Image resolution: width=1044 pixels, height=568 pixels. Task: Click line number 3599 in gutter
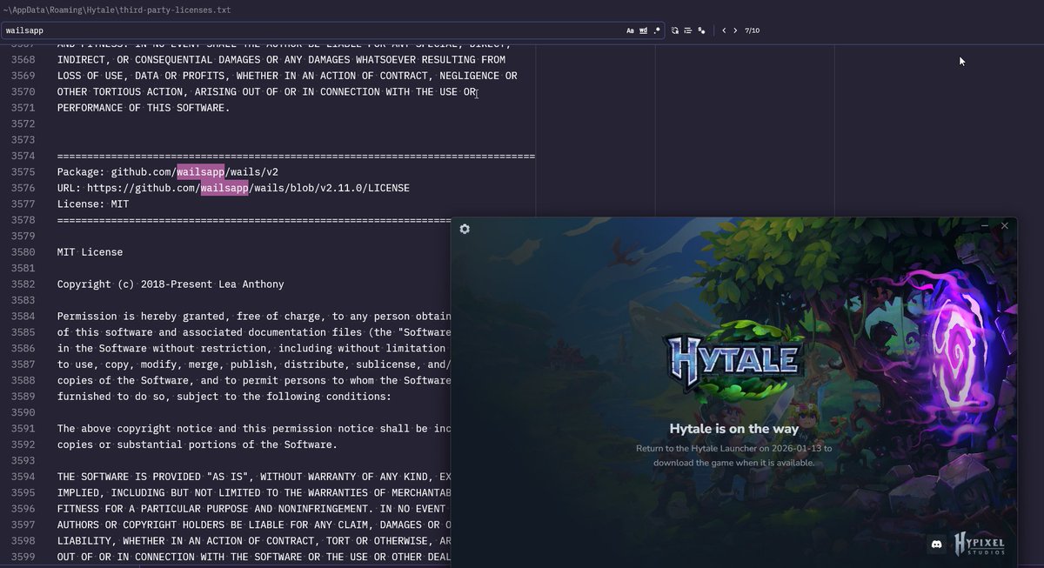point(23,557)
